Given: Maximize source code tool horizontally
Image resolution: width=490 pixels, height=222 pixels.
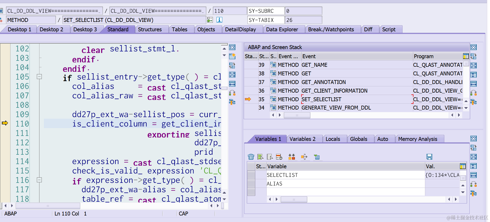Looking at the screenshot, I should (x=232, y=84).
